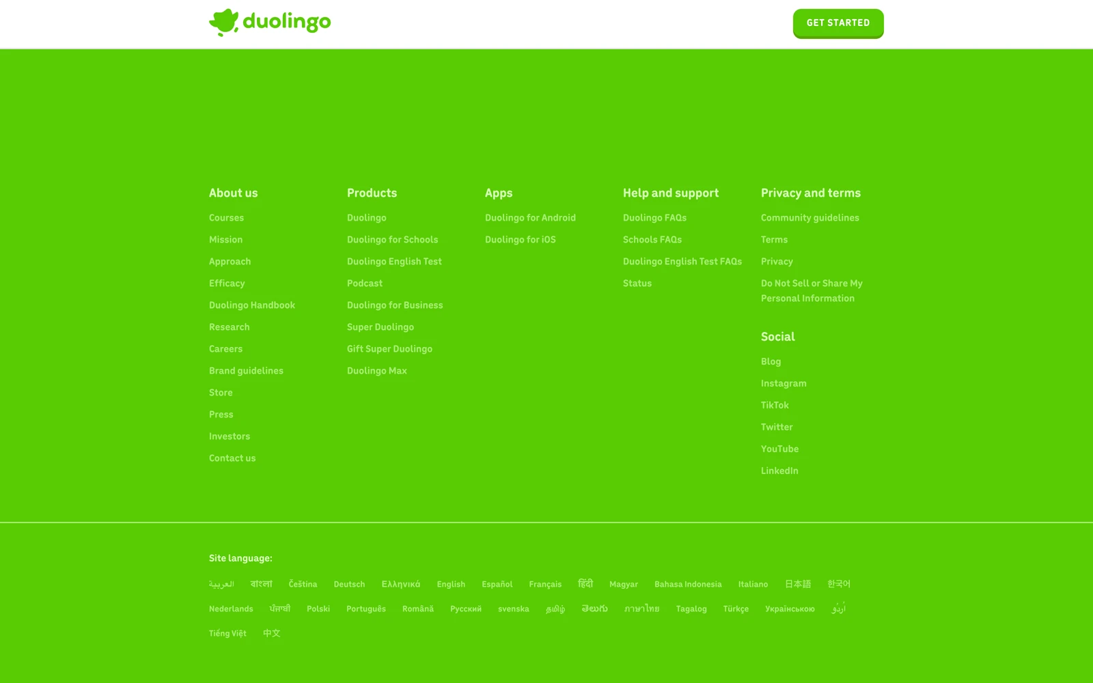Viewport: 1093px width, 683px height.
Task: Open the Duolingo Max link
Action: tap(377, 371)
